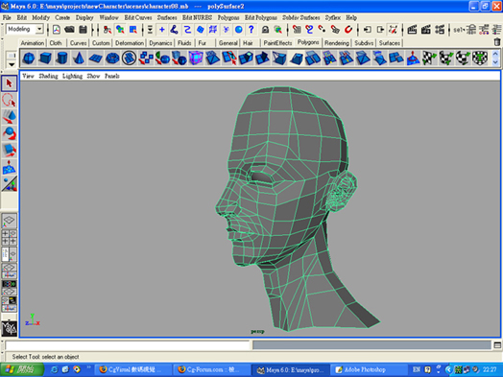Save the current scene icon
The image size is (503, 377).
tap(83, 30)
